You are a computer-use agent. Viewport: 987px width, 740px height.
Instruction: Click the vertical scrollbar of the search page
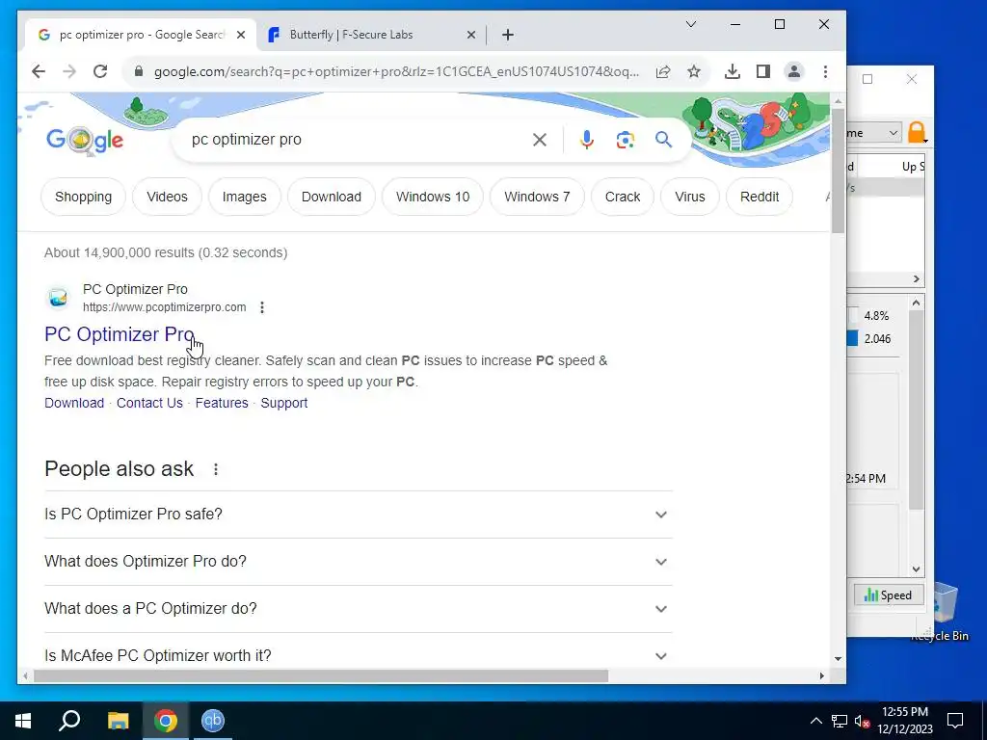(838, 172)
